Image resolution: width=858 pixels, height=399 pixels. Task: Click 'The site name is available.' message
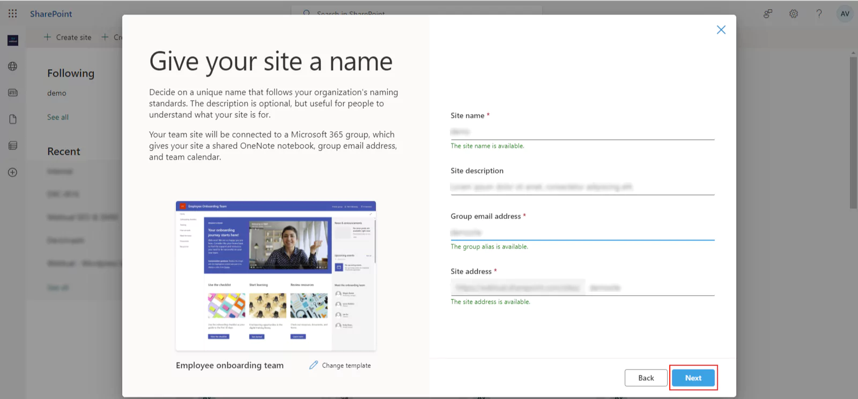[x=487, y=146]
